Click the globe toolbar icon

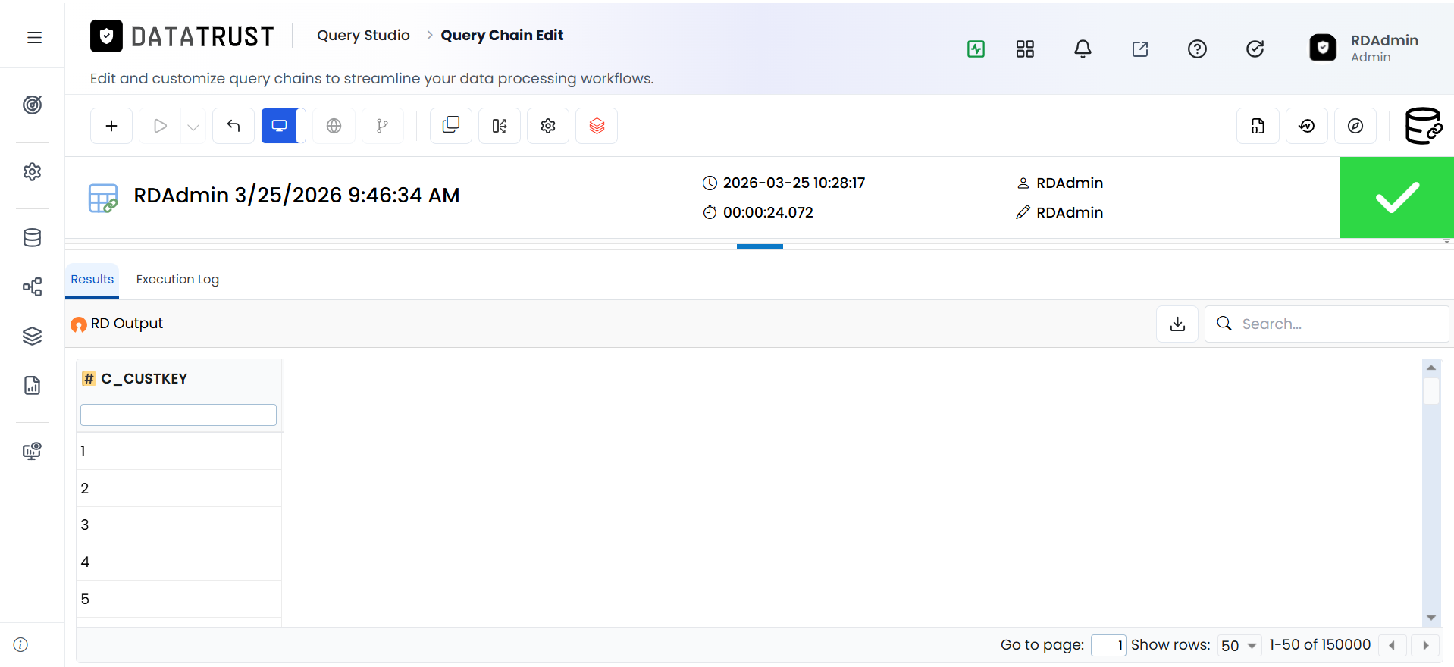(x=334, y=126)
